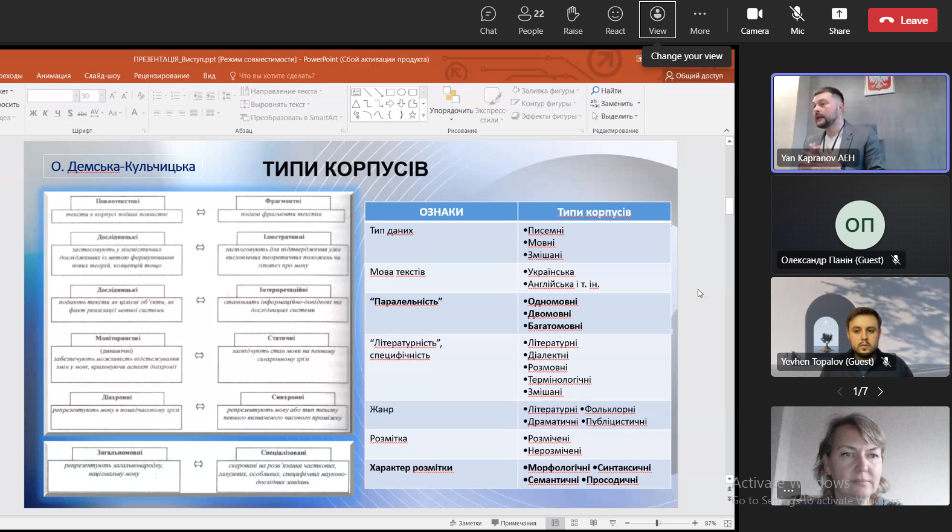Show the People participants list
Image resolution: width=952 pixels, height=532 pixels.
coord(530,21)
